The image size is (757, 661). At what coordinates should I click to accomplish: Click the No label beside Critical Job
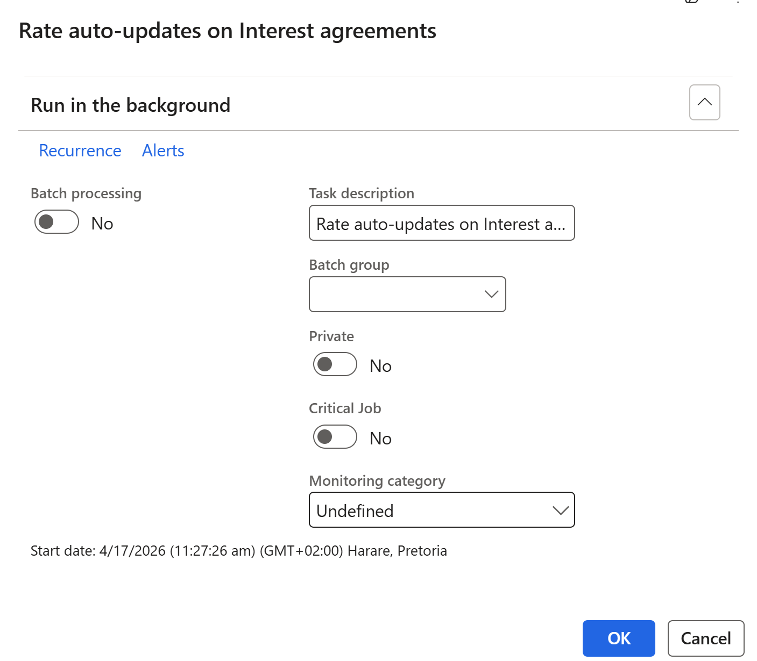click(380, 439)
